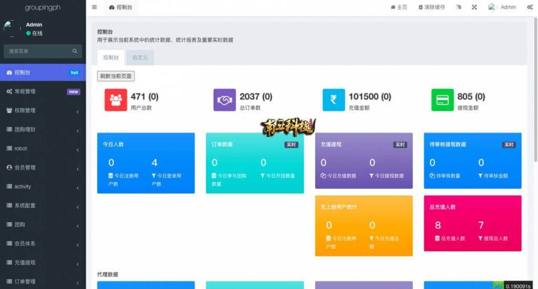Open the language switch icon in header

click(x=459, y=7)
